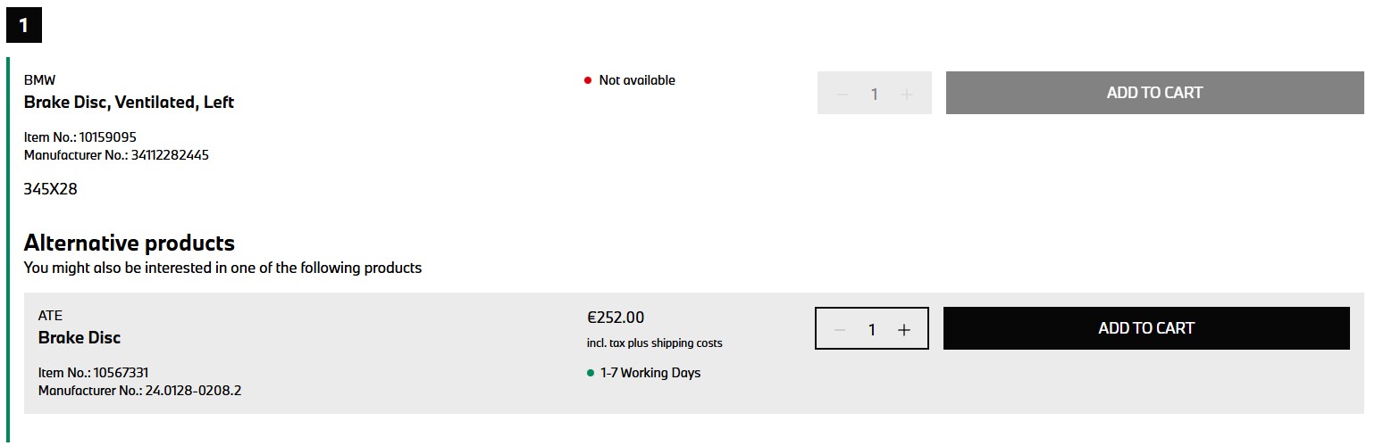Select the ATE brake disc quantity field
This screenshot has width=1375, height=446.
coord(872,330)
